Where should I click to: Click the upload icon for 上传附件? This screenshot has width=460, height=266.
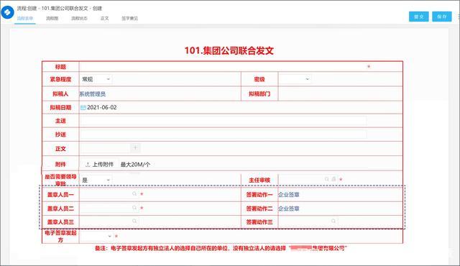88,165
